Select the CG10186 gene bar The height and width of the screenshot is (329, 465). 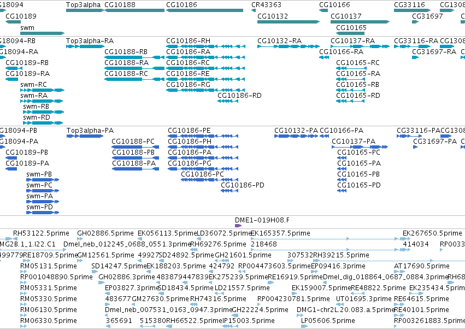click(x=204, y=10)
